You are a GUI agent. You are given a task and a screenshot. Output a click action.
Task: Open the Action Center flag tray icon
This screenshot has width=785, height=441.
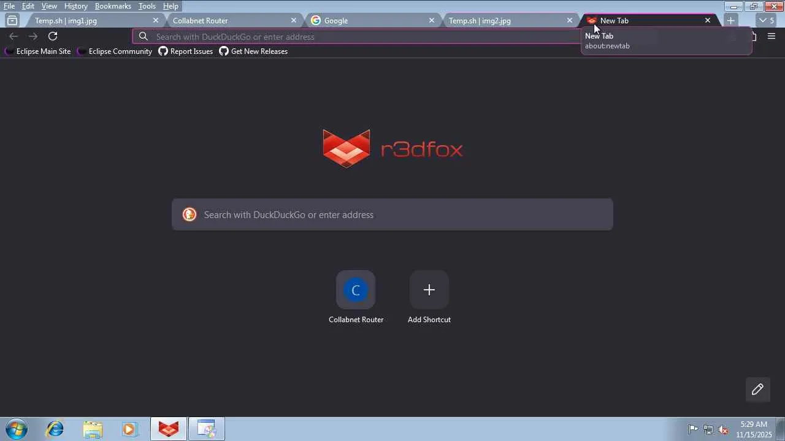(x=693, y=429)
